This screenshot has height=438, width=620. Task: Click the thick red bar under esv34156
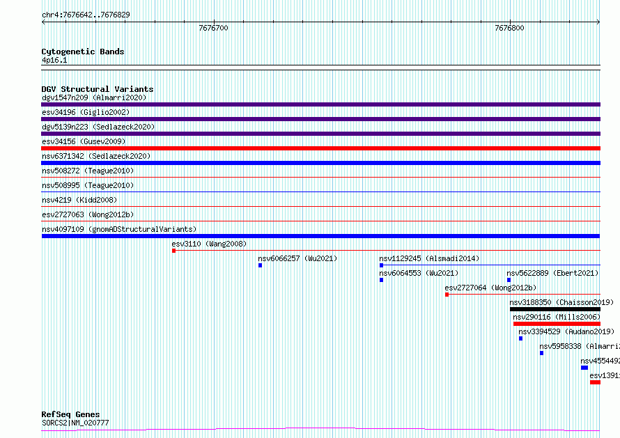click(320, 148)
